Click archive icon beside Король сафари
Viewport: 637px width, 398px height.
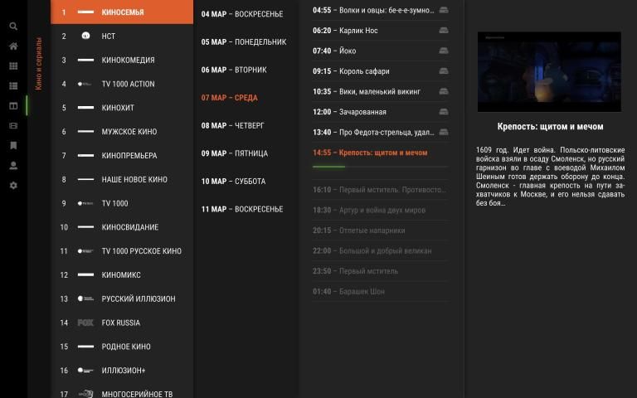443,71
